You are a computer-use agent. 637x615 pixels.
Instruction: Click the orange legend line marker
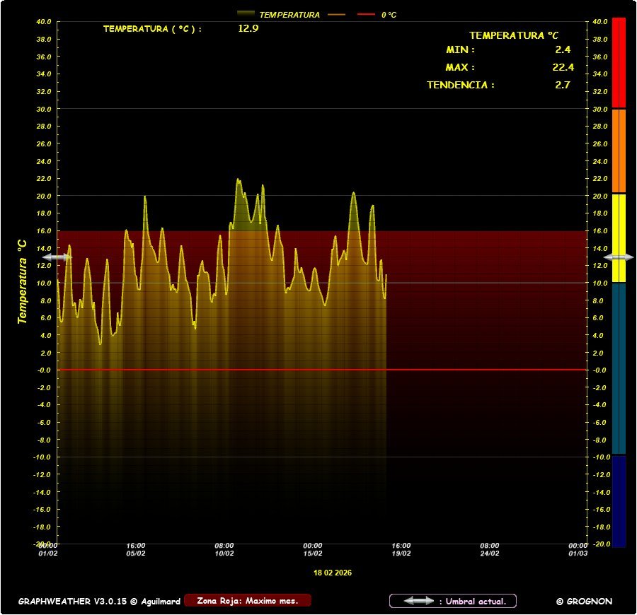[336, 14]
